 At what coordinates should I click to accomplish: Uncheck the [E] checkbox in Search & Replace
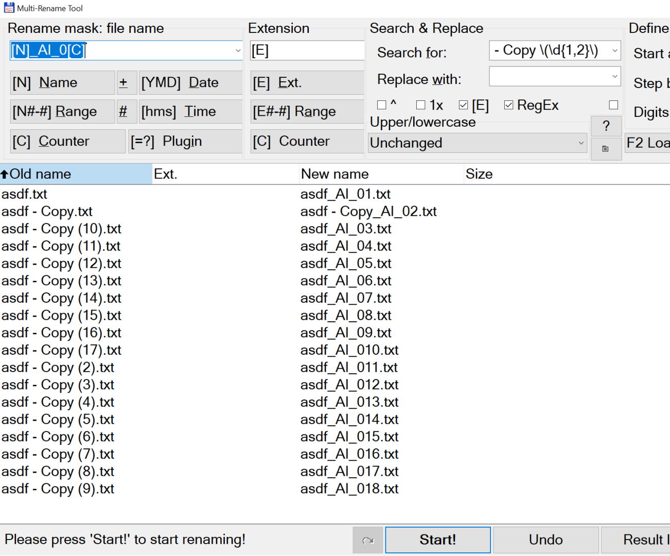point(463,105)
